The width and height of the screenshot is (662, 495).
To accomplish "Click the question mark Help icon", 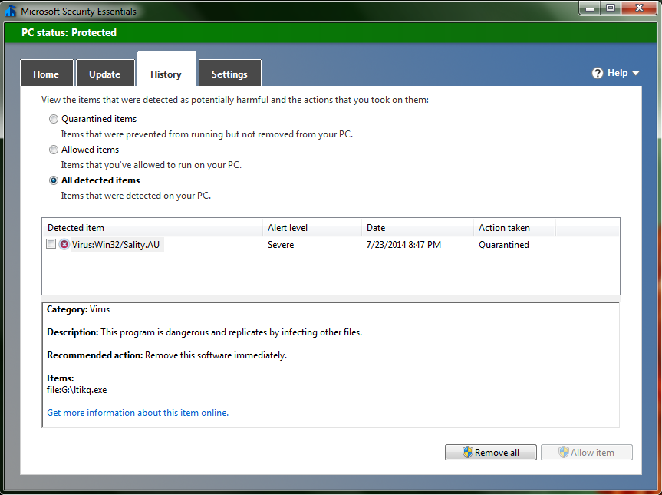I will click(598, 73).
